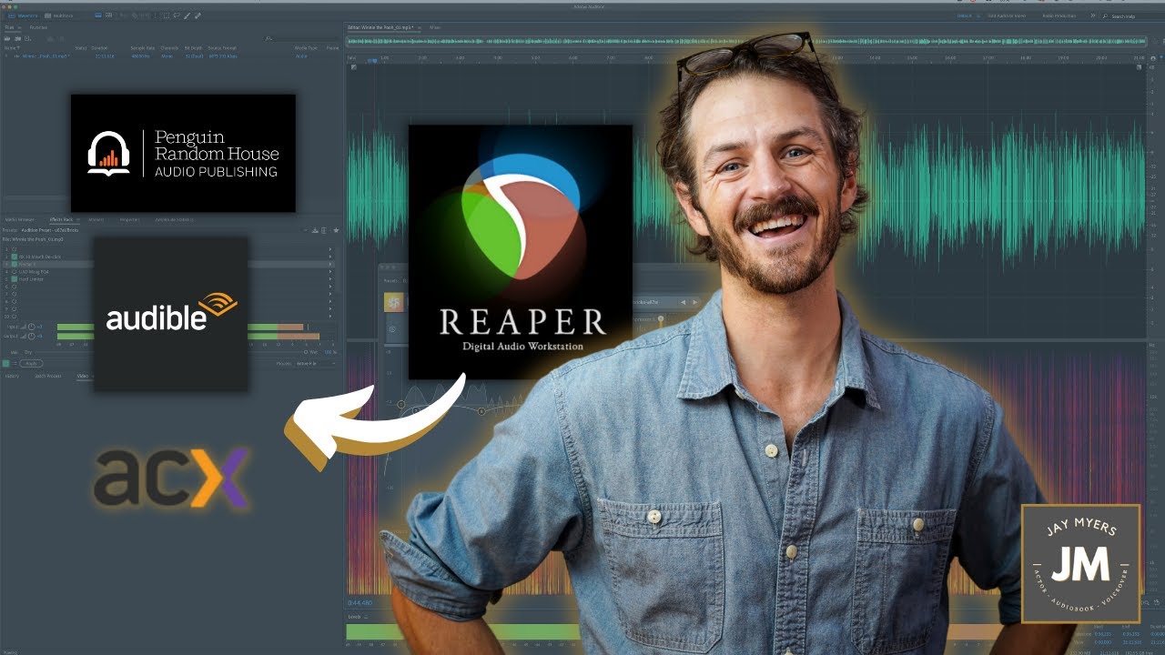Viewport: 1165px width, 655px height.
Task: Open the Files panel tab
Action: [x=9, y=27]
